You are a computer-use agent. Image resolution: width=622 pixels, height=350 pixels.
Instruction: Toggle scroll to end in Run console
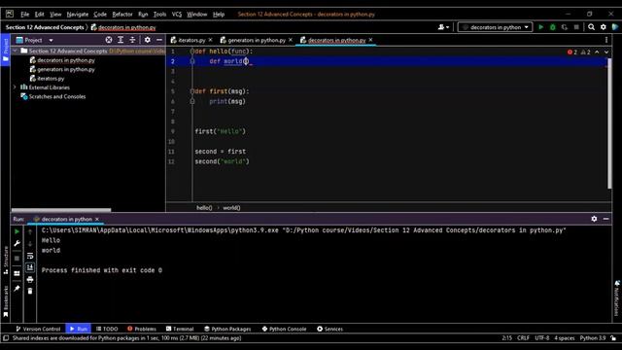[30, 267]
